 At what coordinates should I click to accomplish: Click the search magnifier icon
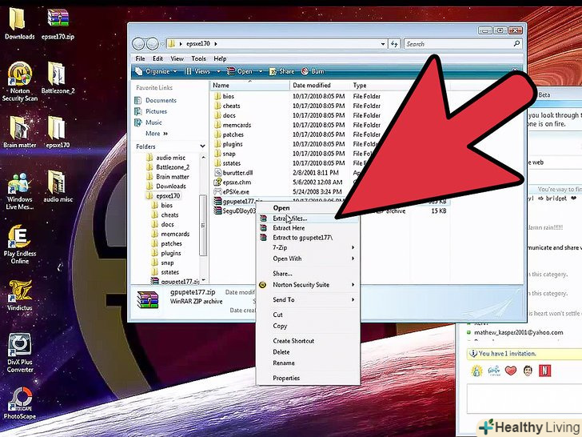[x=516, y=44]
